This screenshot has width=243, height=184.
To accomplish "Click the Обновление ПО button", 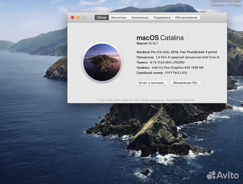I will point(186,83).
